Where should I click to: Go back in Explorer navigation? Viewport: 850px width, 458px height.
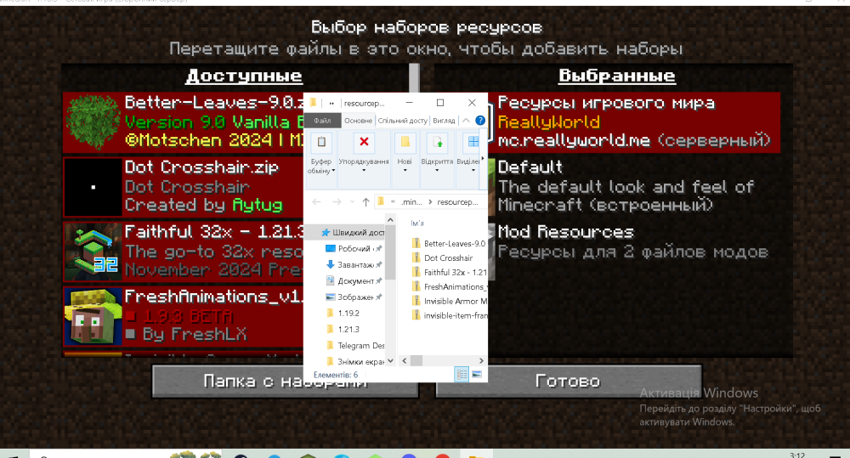tap(316, 202)
